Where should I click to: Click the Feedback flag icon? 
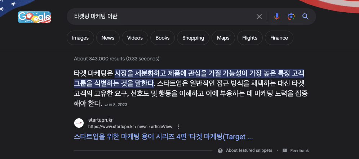(285, 151)
